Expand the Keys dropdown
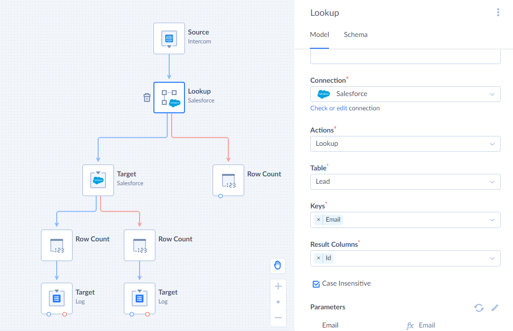The image size is (513, 331). (x=492, y=220)
